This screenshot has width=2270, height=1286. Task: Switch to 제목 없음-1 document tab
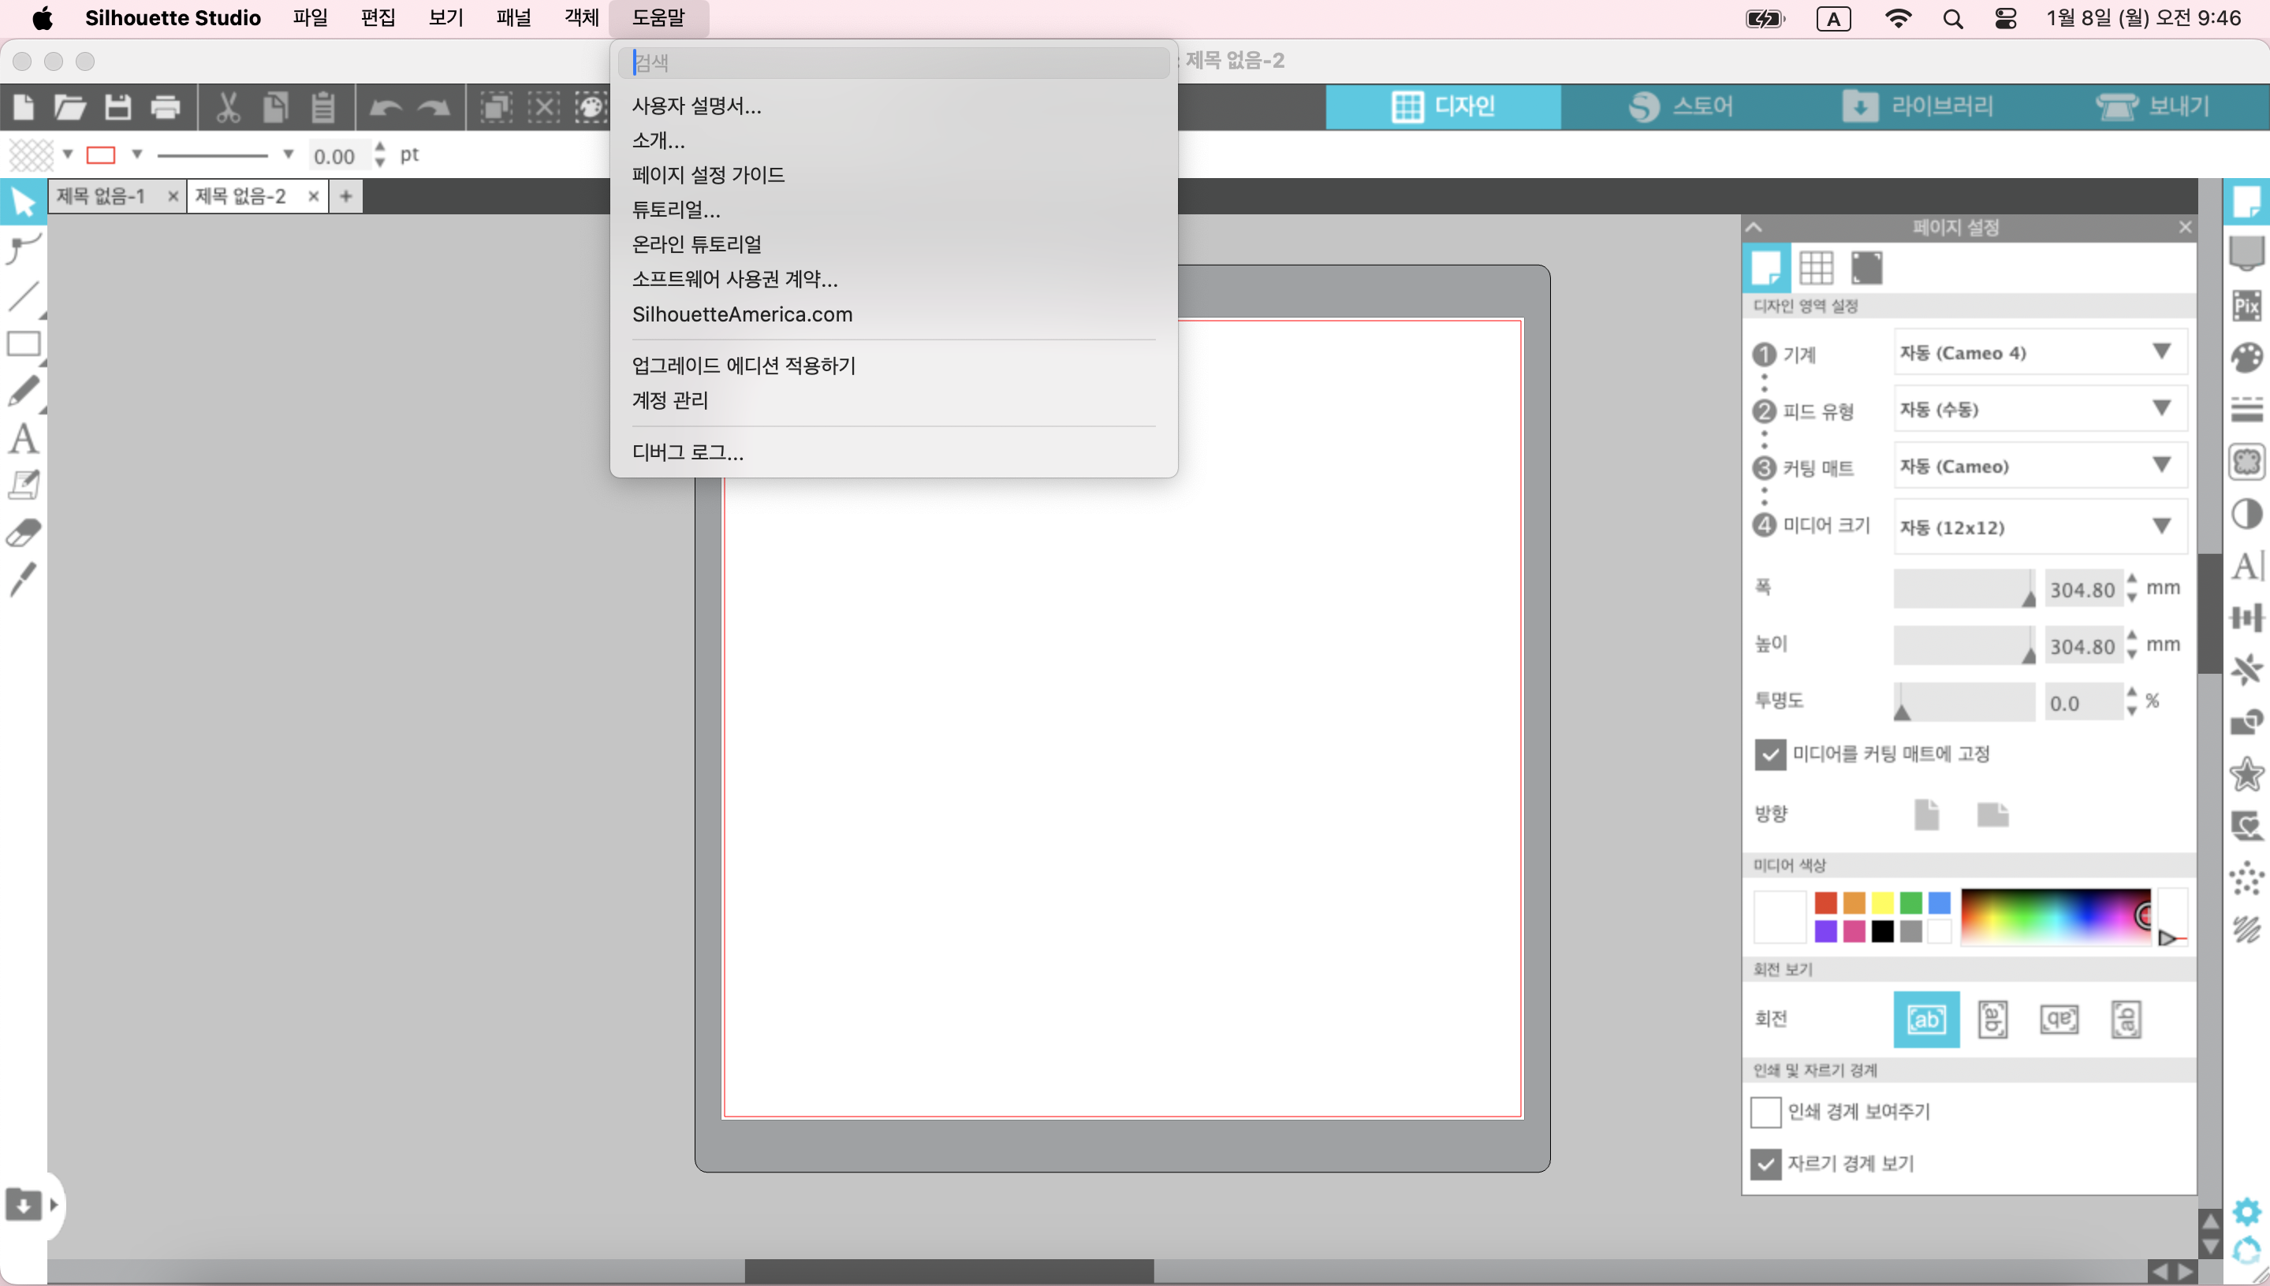102,195
